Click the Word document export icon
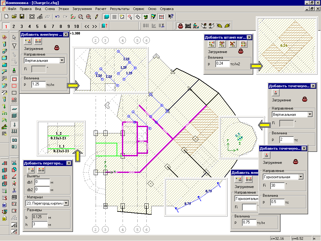The image size is (321, 241). coord(4,205)
